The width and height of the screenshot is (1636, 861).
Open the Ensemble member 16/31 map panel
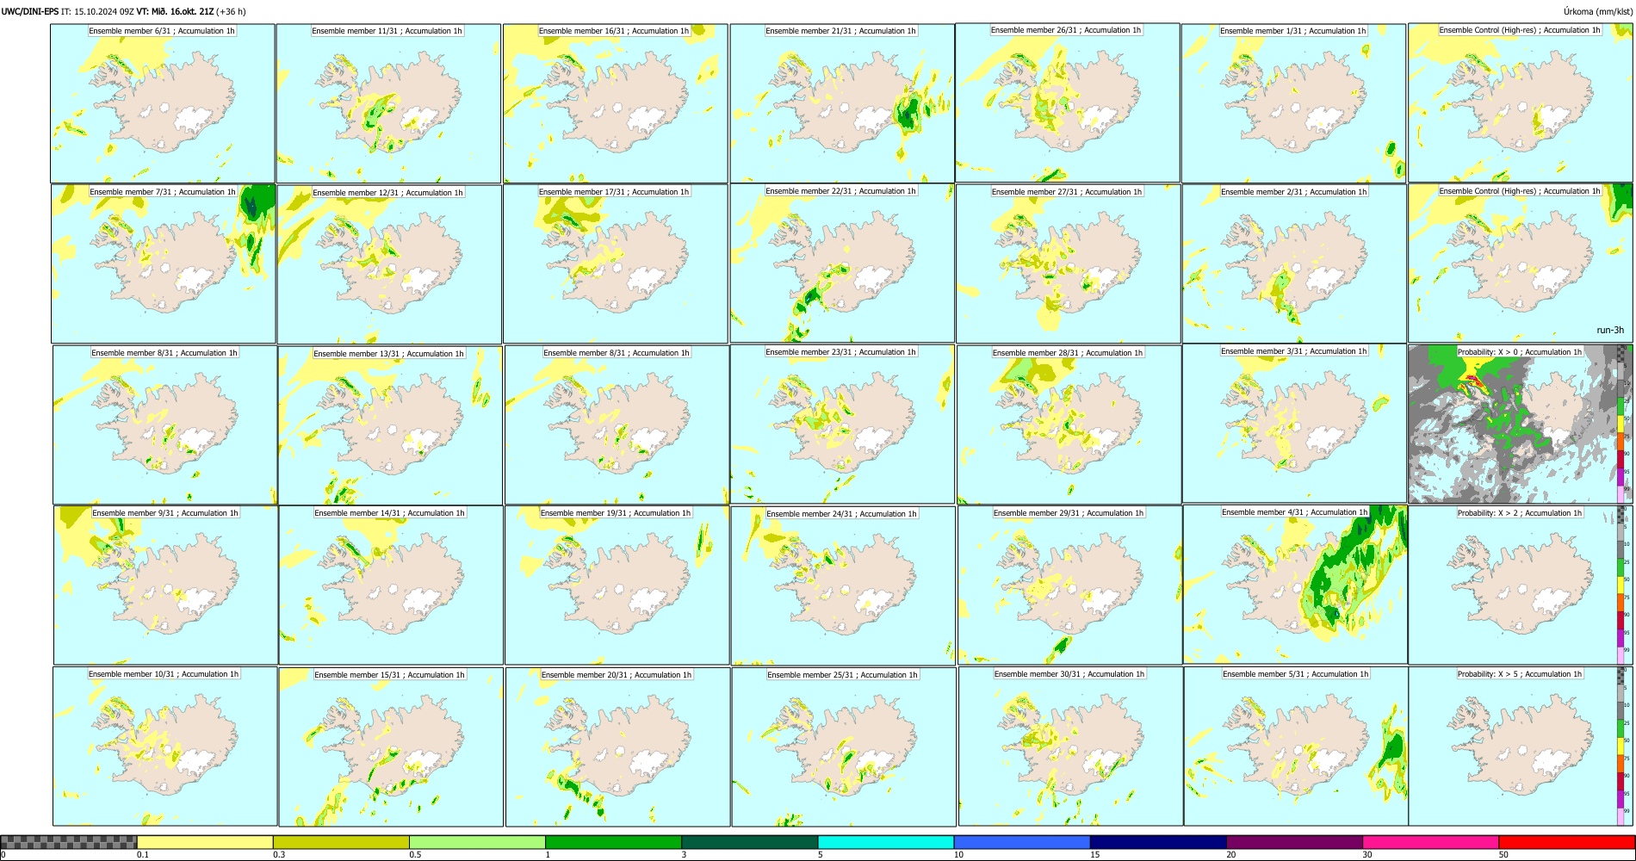[x=616, y=103]
